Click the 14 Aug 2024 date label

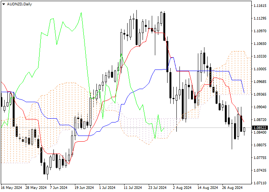click(208, 188)
